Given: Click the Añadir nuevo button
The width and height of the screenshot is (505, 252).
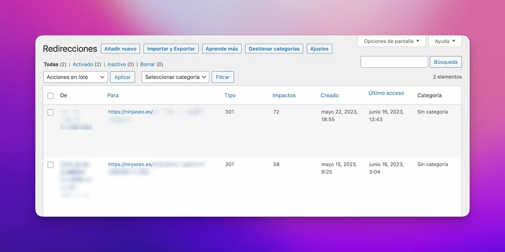Looking at the screenshot, I should (120, 49).
